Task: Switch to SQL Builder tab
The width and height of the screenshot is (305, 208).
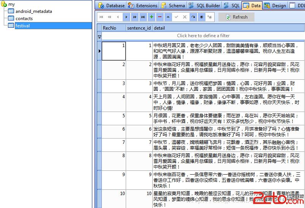Action: (205, 5)
